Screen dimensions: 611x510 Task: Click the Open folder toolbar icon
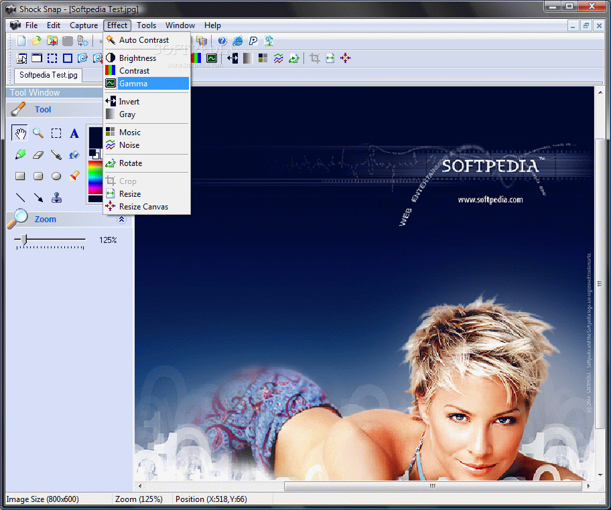37,40
